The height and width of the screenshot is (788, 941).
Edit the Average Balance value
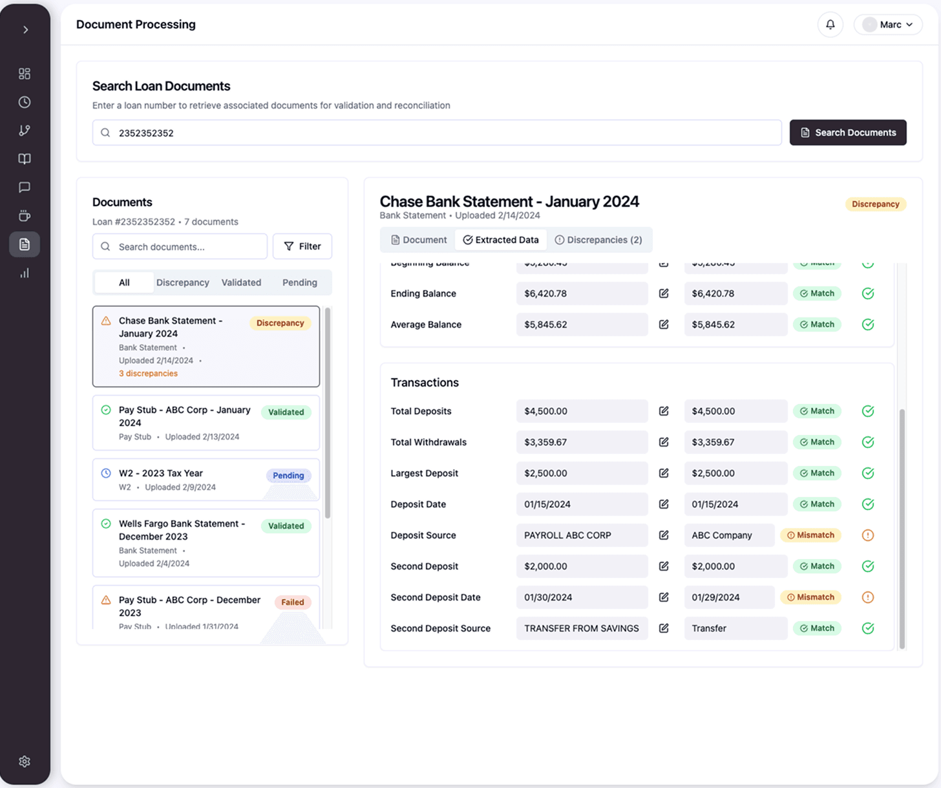pyautogui.click(x=664, y=325)
